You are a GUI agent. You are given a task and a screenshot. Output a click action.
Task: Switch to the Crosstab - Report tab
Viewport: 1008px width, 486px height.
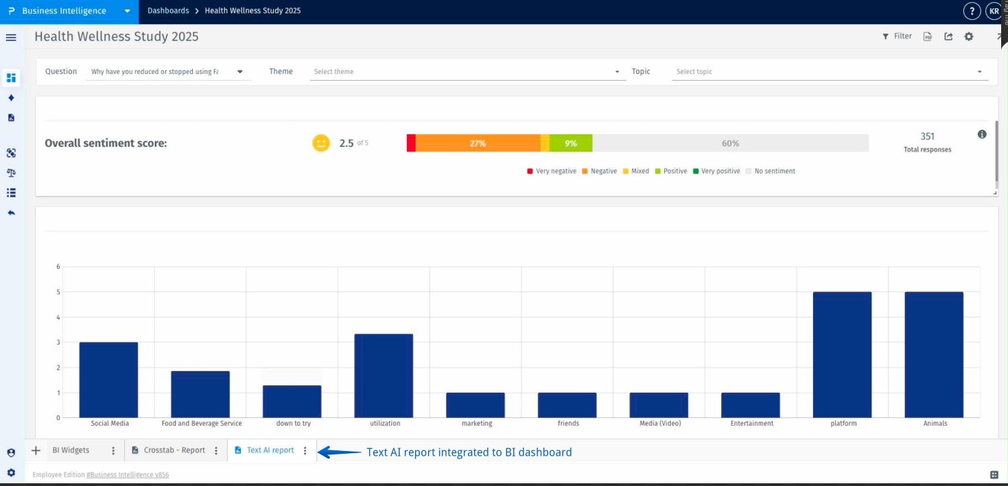click(x=174, y=450)
